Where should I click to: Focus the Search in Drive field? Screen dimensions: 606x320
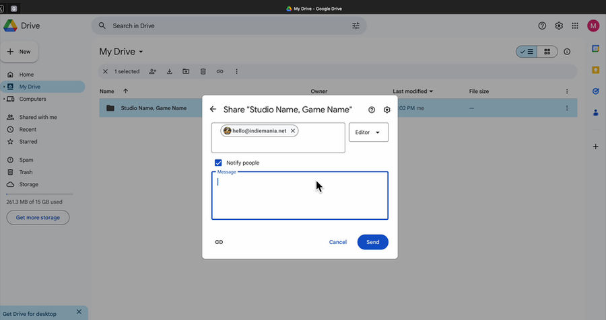(228, 26)
